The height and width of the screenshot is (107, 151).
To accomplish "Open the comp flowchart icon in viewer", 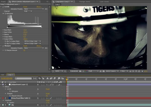I will click(139, 71).
